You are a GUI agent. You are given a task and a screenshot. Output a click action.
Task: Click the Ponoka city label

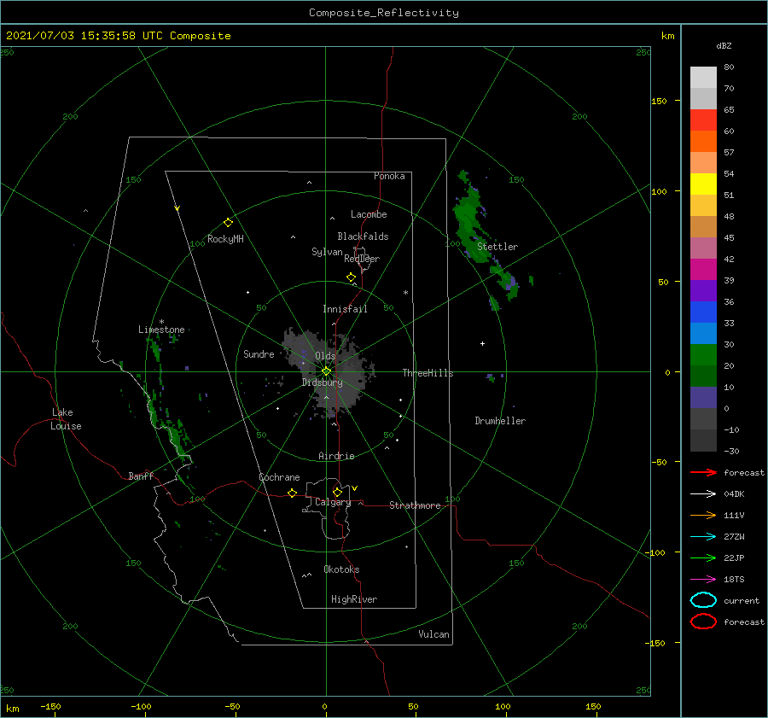(x=389, y=176)
